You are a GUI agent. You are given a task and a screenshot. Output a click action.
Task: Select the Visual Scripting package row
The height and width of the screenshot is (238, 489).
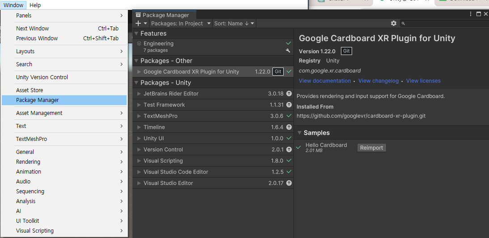click(x=213, y=161)
